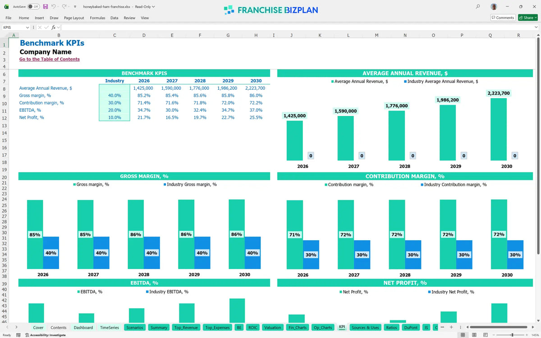This screenshot has width=541, height=338.
Task: Switch to Page Layout view icon
Action: [474, 335]
